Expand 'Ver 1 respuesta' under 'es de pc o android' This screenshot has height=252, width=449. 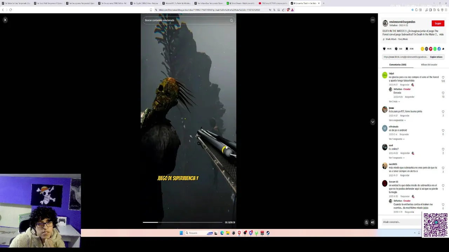tap(396, 139)
